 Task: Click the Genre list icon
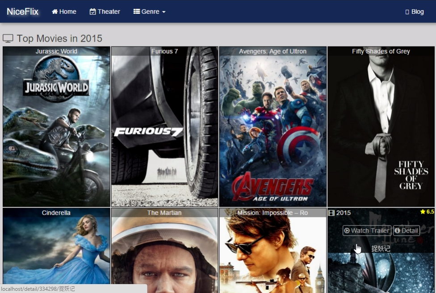137,12
